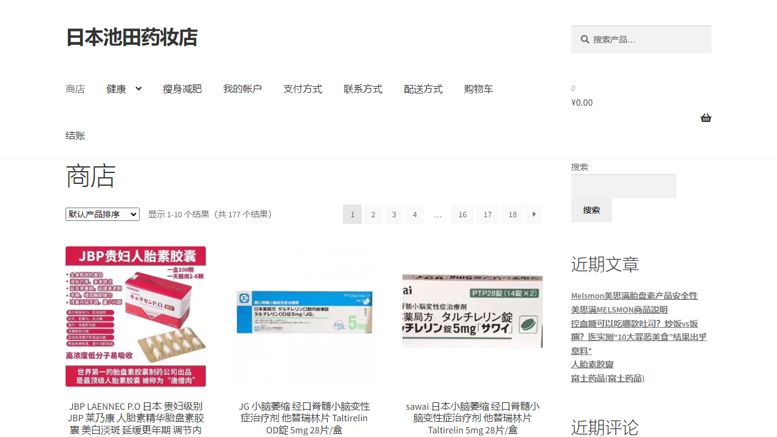Click the 日本池田药妆店 site title

pos(132,37)
